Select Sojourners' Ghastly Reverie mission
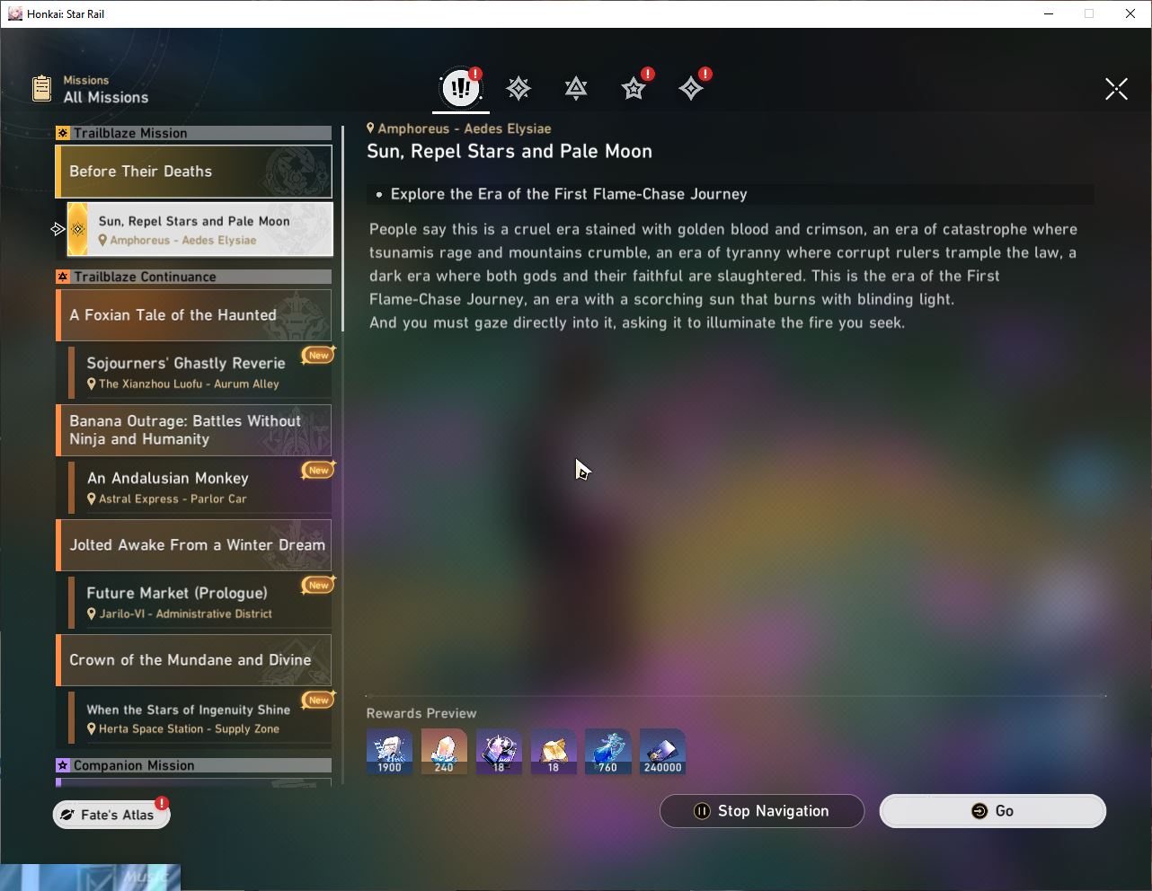 (x=199, y=372)
